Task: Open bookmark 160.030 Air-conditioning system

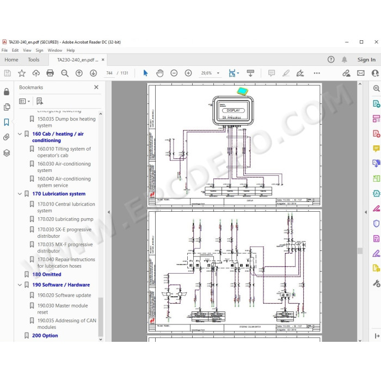Action: (x=64, y=167)
